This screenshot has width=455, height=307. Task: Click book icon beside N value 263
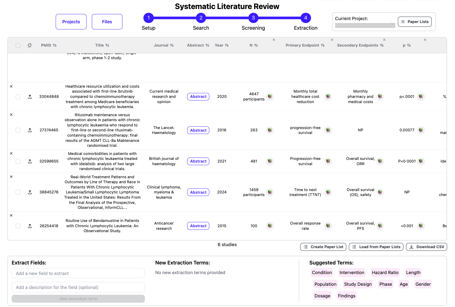(270, 130)
